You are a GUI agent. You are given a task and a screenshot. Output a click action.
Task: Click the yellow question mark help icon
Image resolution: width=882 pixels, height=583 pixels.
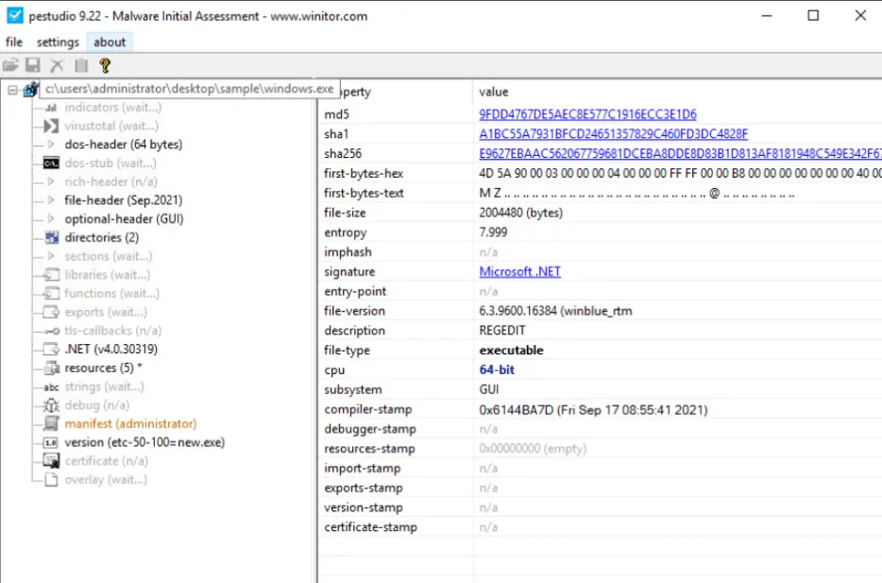[105, 65]
